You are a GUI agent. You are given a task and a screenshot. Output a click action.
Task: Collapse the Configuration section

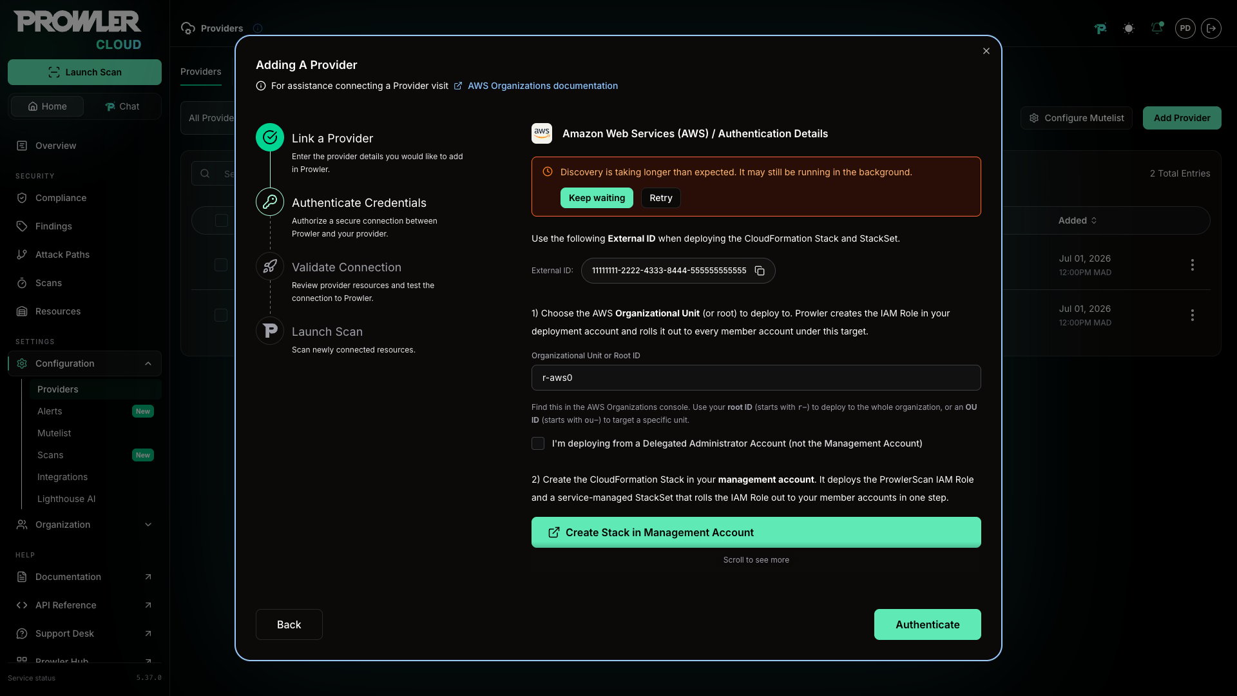(84, 363)
